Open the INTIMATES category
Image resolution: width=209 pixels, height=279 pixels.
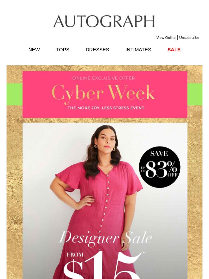click(138, 50)
